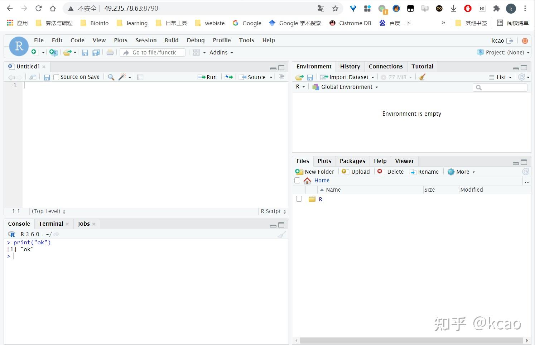Click the 77 MiB memory usage indicator
535x345 pixels.
[396, 77]
